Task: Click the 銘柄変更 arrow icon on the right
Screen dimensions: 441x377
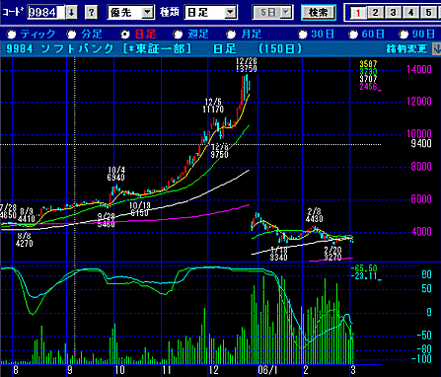Action: click(x=437, y=49)
